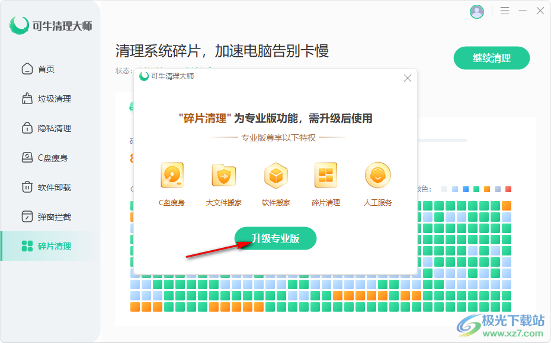Screen dimensions: 551x343
Task: Click the 碎片清理 icon in the dialog
Action: coord(326,176)
